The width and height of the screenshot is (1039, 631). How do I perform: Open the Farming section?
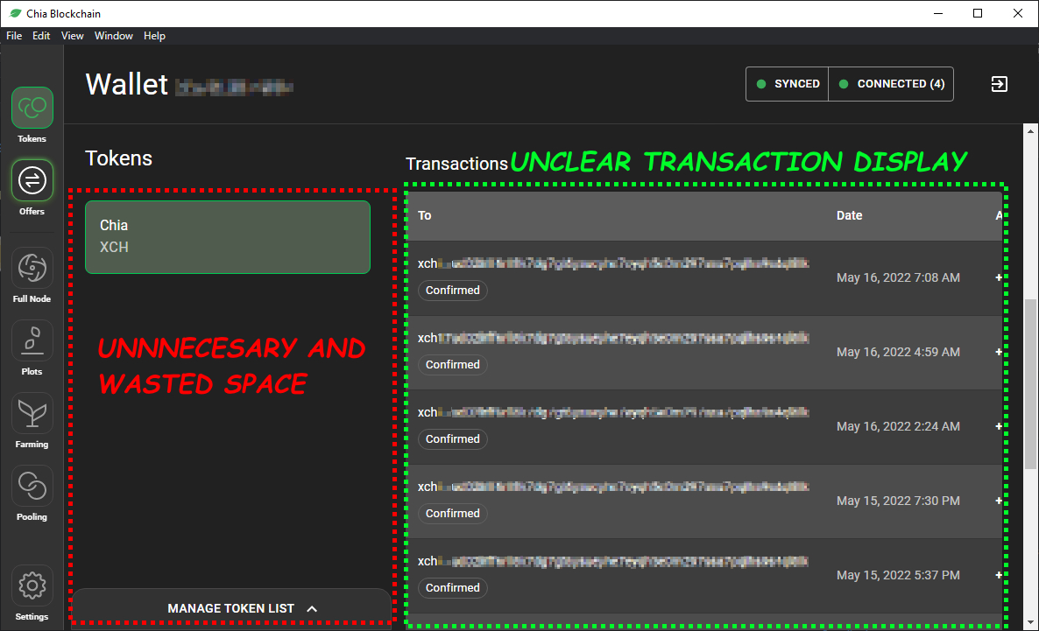[x=32, y=420]
